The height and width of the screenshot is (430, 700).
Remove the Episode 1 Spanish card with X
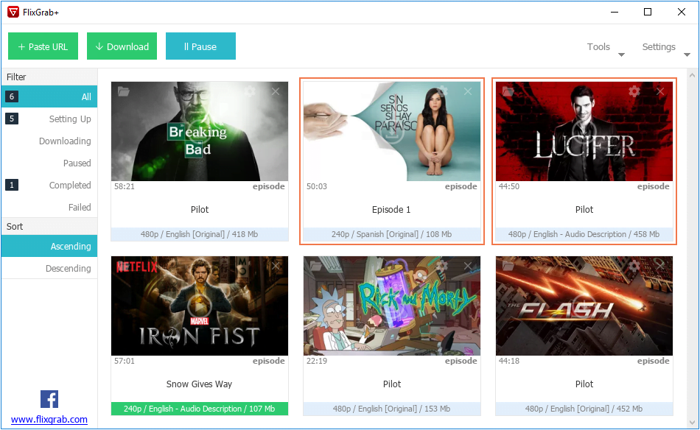click(468, 91)
